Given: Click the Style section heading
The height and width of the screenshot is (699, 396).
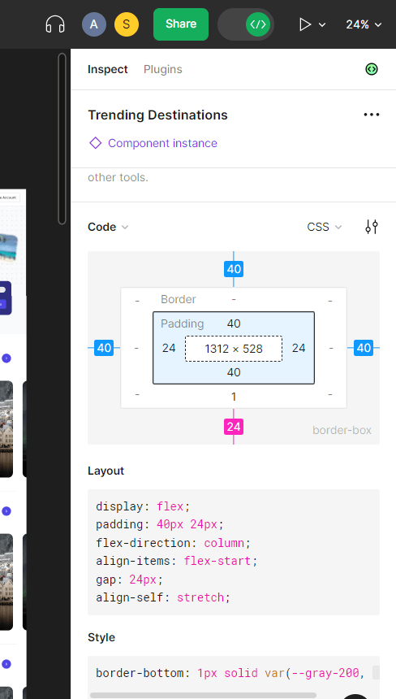Looking at the screenshot, I should tap(101, 637).
